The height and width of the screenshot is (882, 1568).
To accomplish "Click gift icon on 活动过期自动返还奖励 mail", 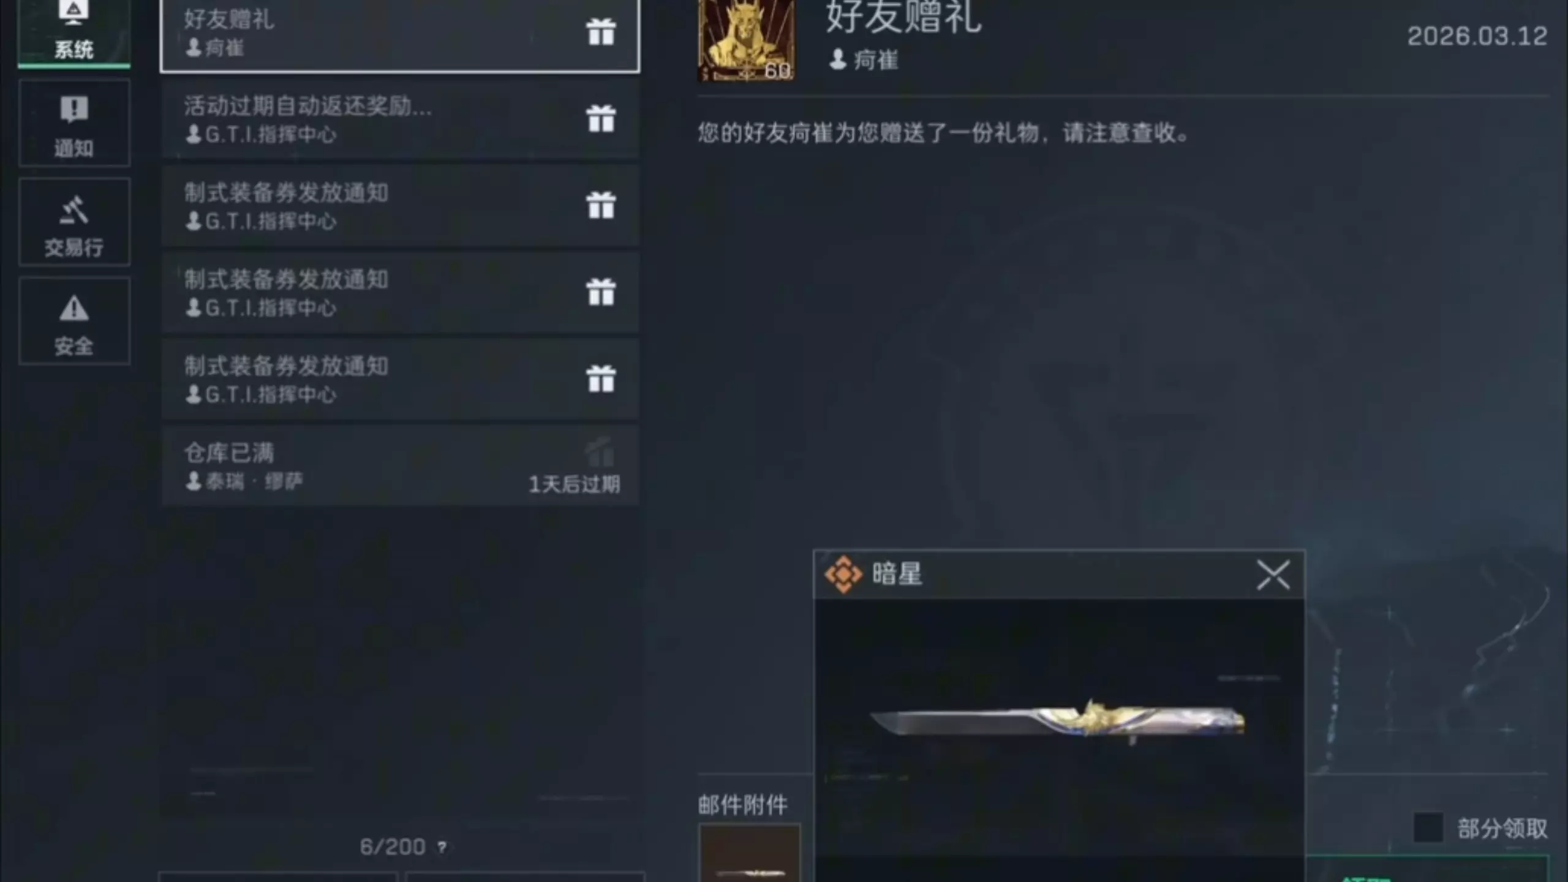I will [x=601, y=118].
